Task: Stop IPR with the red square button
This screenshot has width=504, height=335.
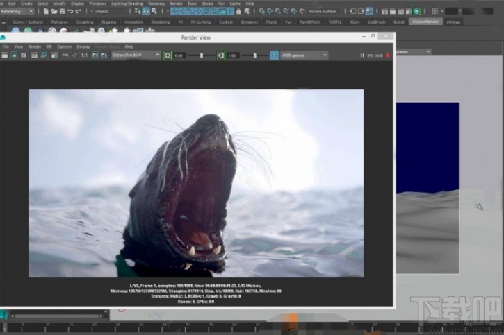Action: click(387, 55)
